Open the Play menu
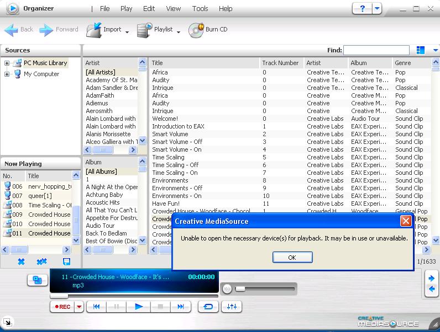Viewport: 440px width, 332px height. coord(126,9)
